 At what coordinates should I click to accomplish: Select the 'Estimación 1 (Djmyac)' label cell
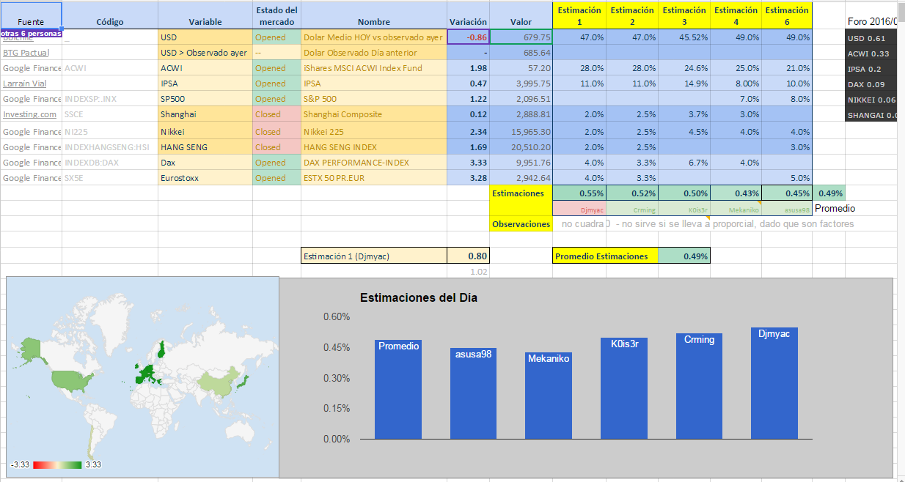coord(374,256)
